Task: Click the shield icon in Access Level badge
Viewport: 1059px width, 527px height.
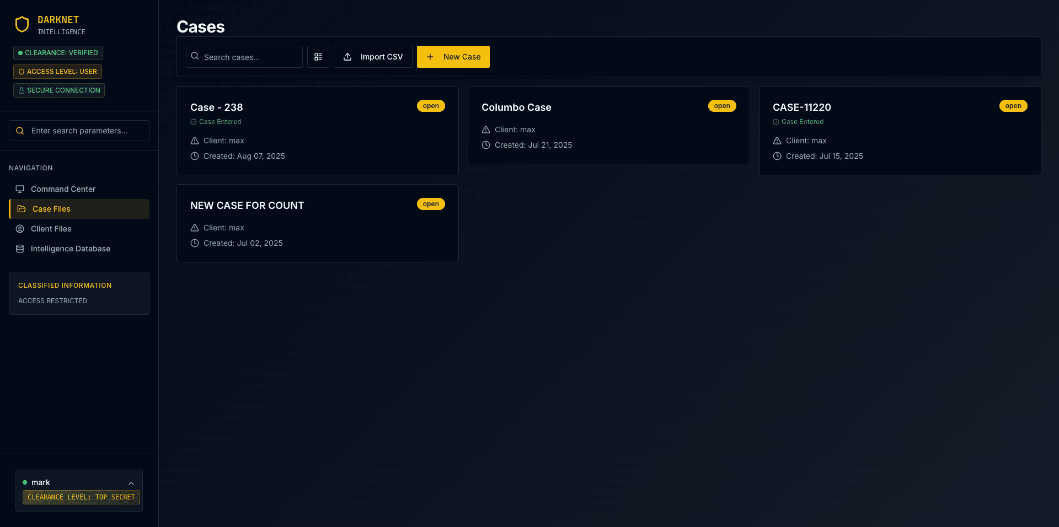Action: 22,72
